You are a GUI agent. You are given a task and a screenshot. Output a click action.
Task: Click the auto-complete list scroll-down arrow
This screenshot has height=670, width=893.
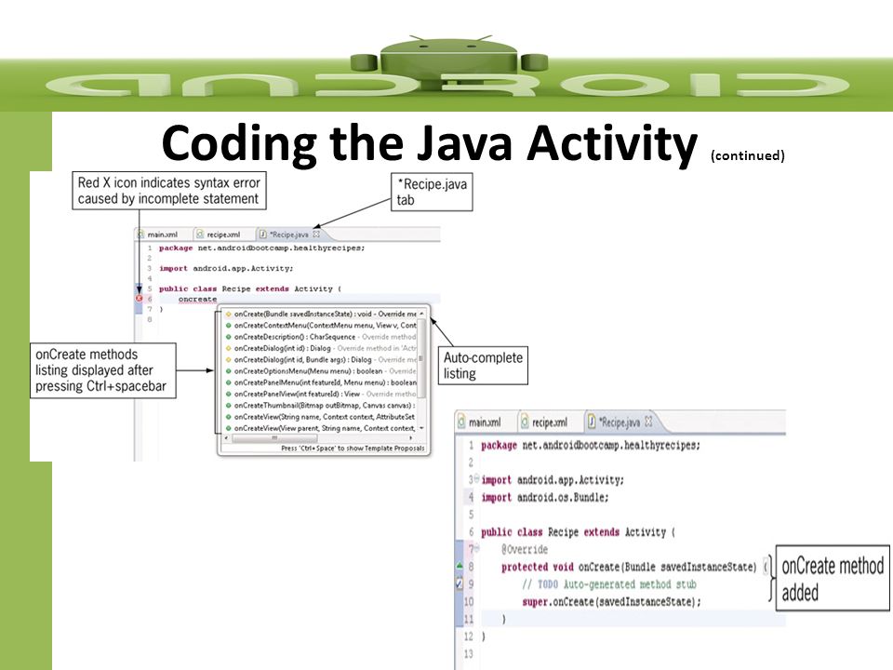click(x=421, y=428)
